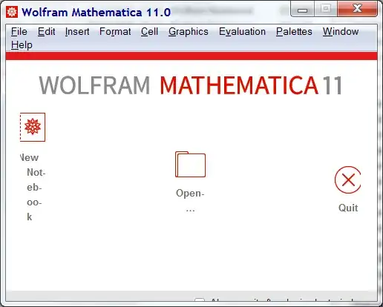Screen dimensions: 383x307
Task: Click the Open folder icon
Action: (x=190, y=165)
